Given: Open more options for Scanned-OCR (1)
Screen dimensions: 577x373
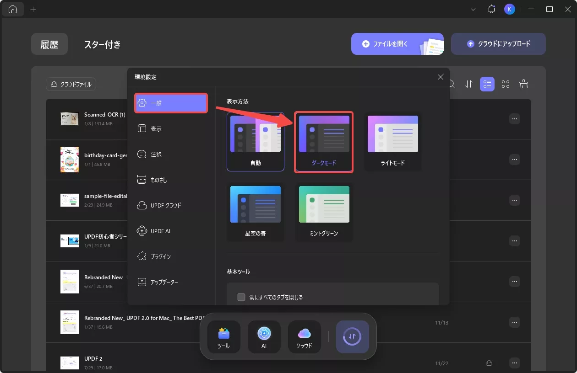Looking at the screenshot, I should tap(515, 119).
